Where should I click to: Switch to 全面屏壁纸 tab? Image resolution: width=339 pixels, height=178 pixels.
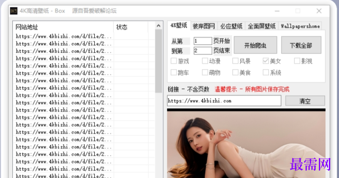(262, 26)
